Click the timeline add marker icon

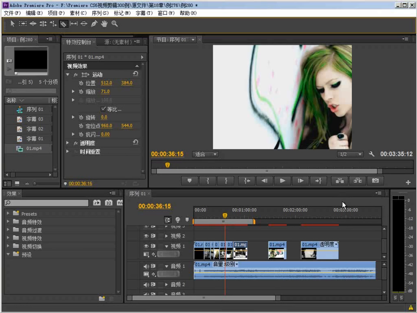187,220
